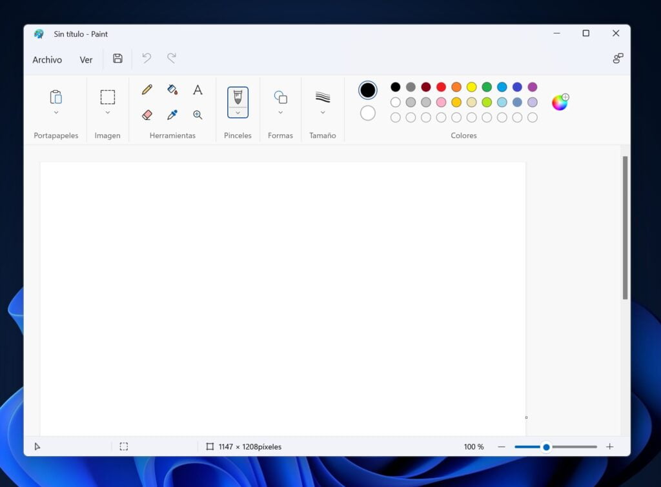This screenshot has height=487, width=661.
Task: Click the Clipboard paste icon
Action: [x=56, y=97]
